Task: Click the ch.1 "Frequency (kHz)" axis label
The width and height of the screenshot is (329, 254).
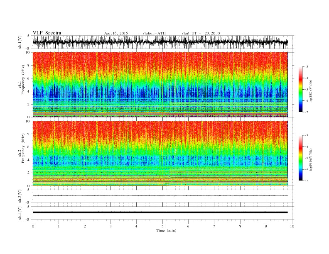Action: pyautogui.click(x=23, y=80)
